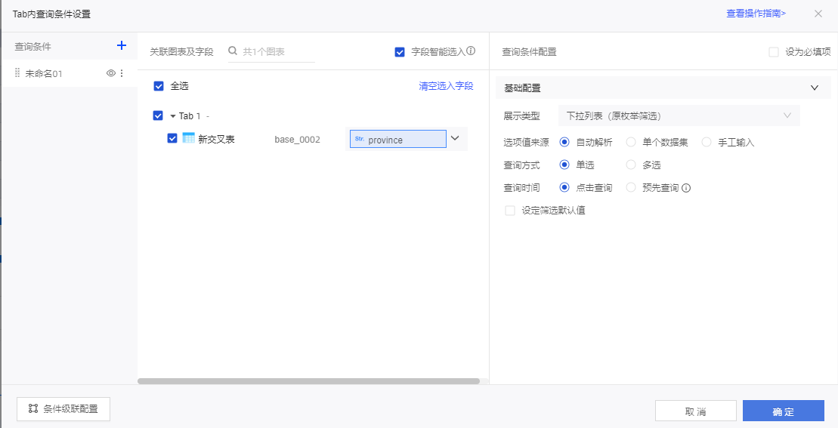838x428 pixels.
Task: Open 查看操作指南 link
Action: 756,14
